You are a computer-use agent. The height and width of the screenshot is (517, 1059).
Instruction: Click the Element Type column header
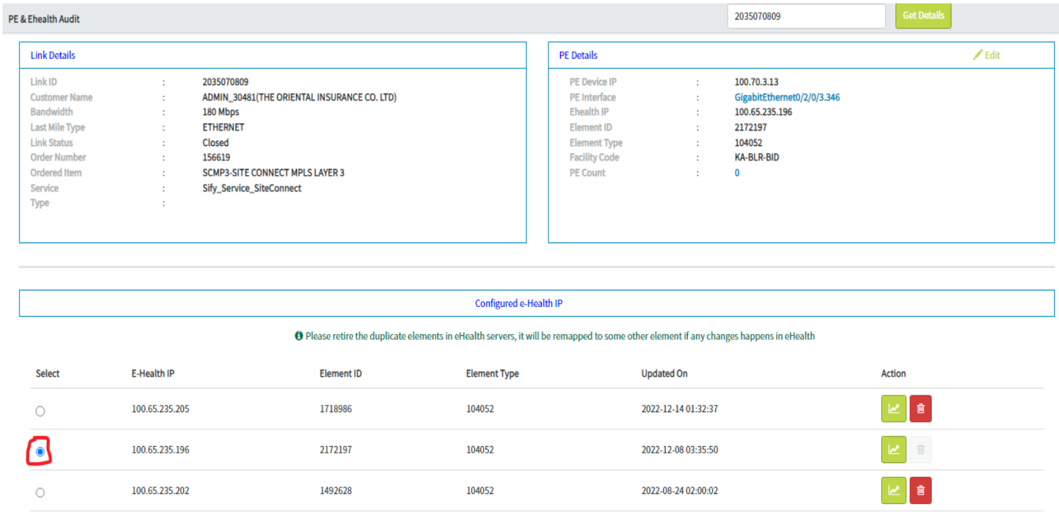point(492,373)
